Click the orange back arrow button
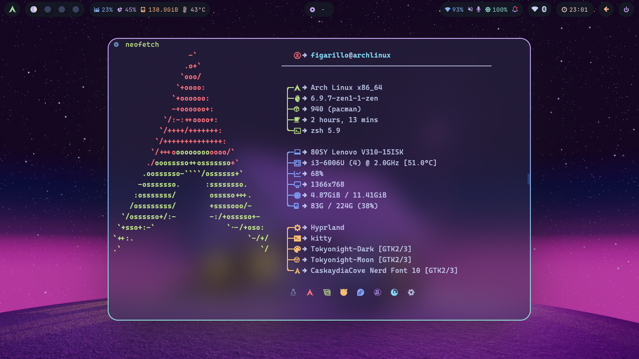This screenshot has height=359, width=639. pos(606,9)
